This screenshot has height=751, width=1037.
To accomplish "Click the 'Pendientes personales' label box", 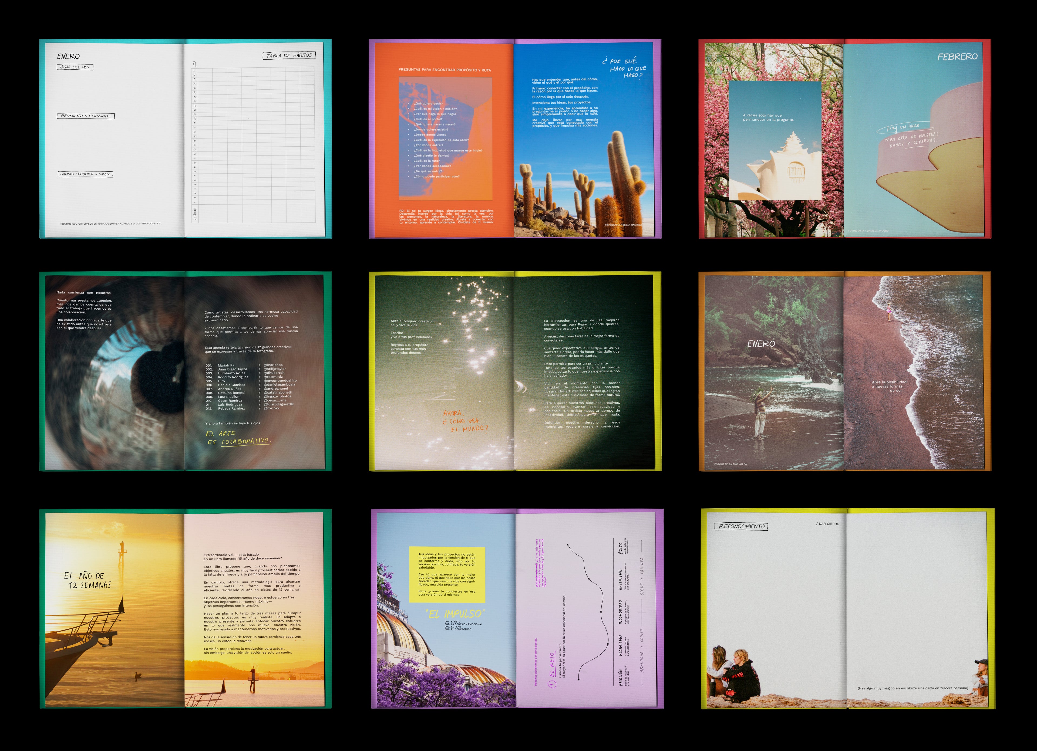I will pos(86,116).
